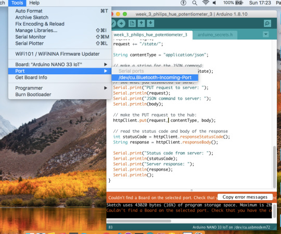Click the volume speaker icon in menu bar
Screen dimensions: 281x234
214,3
